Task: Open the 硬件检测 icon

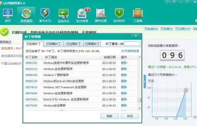Action: pyautogui.click(x=101, y=15)
